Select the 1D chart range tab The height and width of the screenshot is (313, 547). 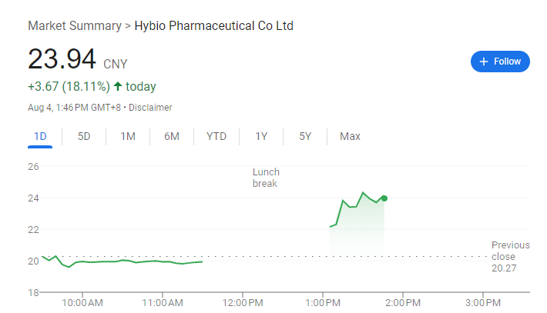click(40, 136)
